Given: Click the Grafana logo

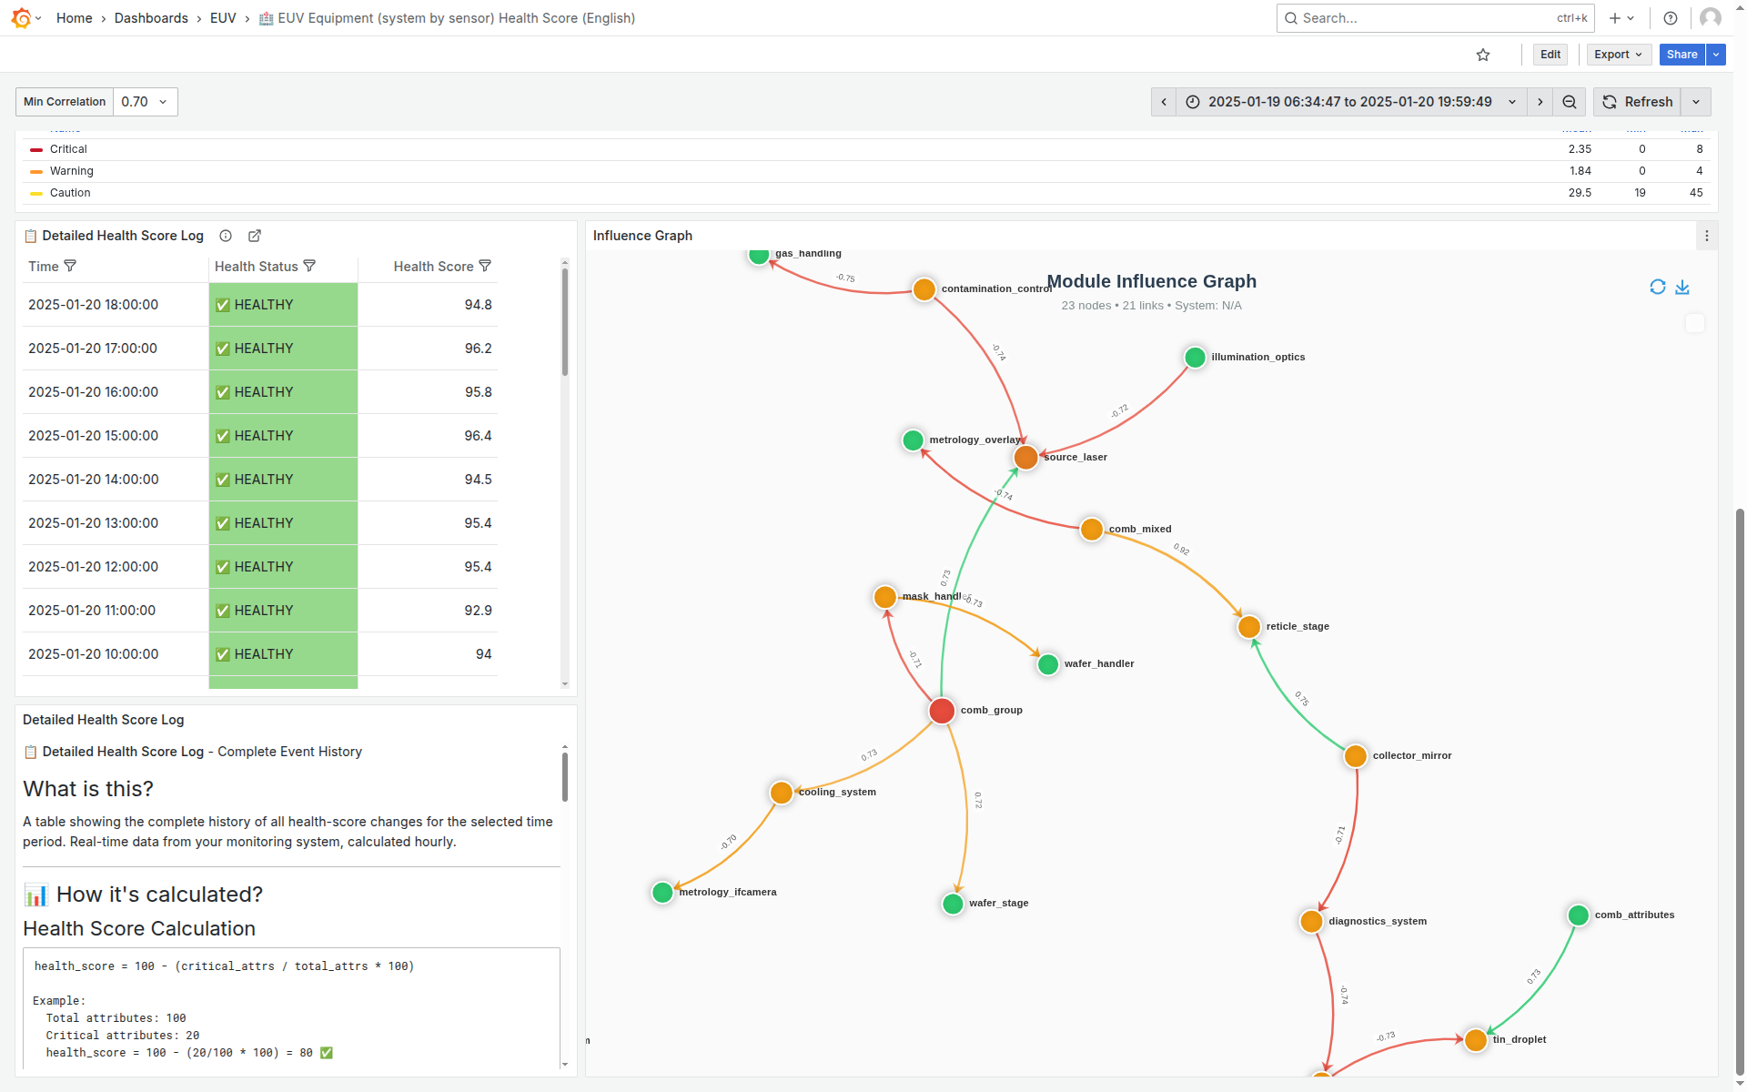Looking at the screenshot, I should pyautogui.click(x=22, y=18).
